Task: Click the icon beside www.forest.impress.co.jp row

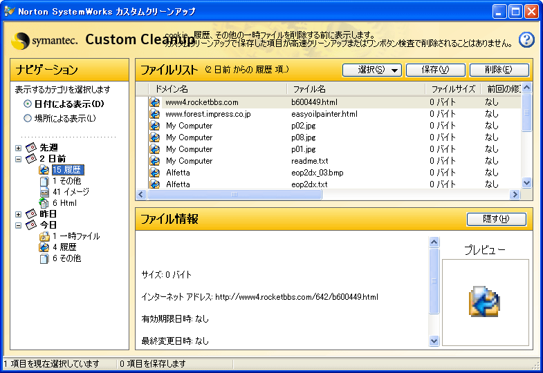Action: (x=154, y=114)
